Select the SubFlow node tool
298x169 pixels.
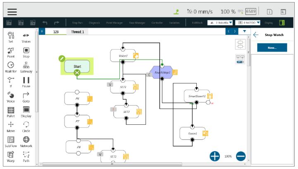[11, 141]
